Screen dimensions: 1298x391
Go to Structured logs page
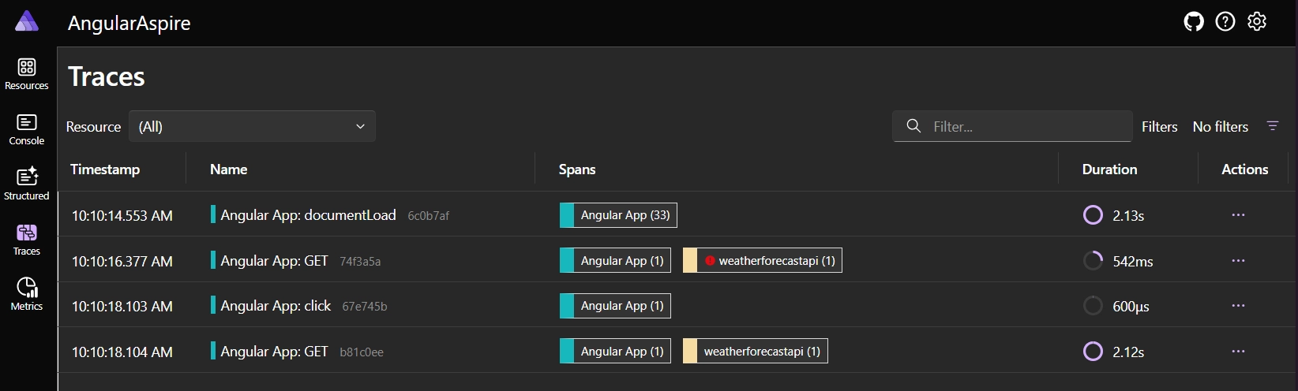tap(27, 184)
